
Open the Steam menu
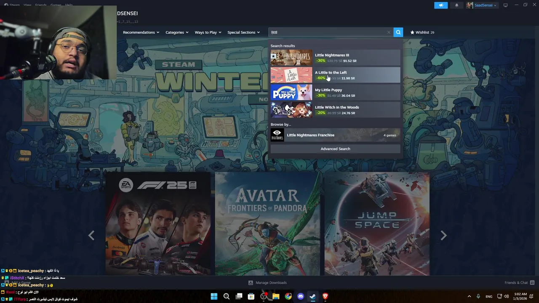tap(14, 5)
